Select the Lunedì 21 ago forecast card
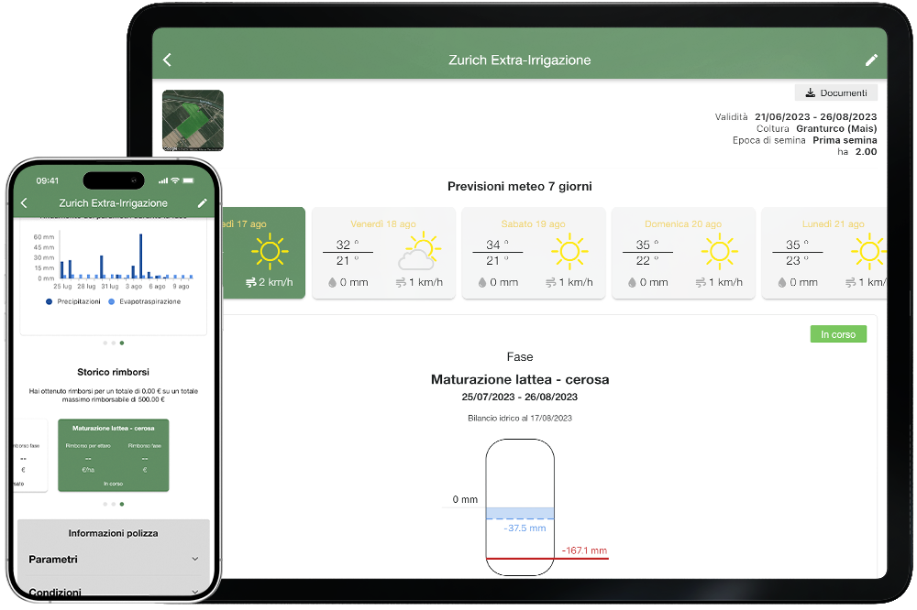 click(x=824, y=253)
